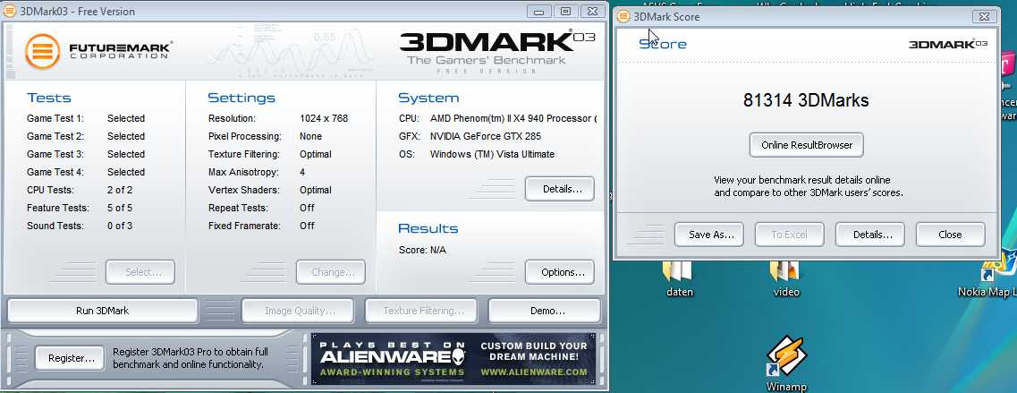The height and width of the screenshot is (393, 1017).
Task: Open the Options... button
Action: click(x=560, y=272)
